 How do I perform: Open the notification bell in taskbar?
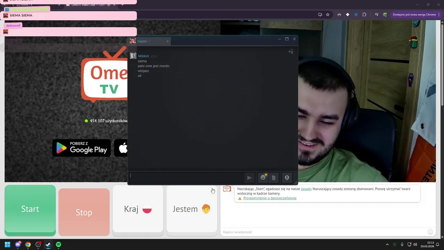[438, 244]
